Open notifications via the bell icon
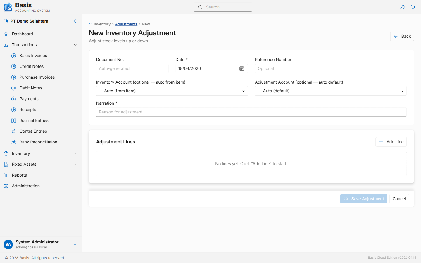421x263 pixels. 413,7
